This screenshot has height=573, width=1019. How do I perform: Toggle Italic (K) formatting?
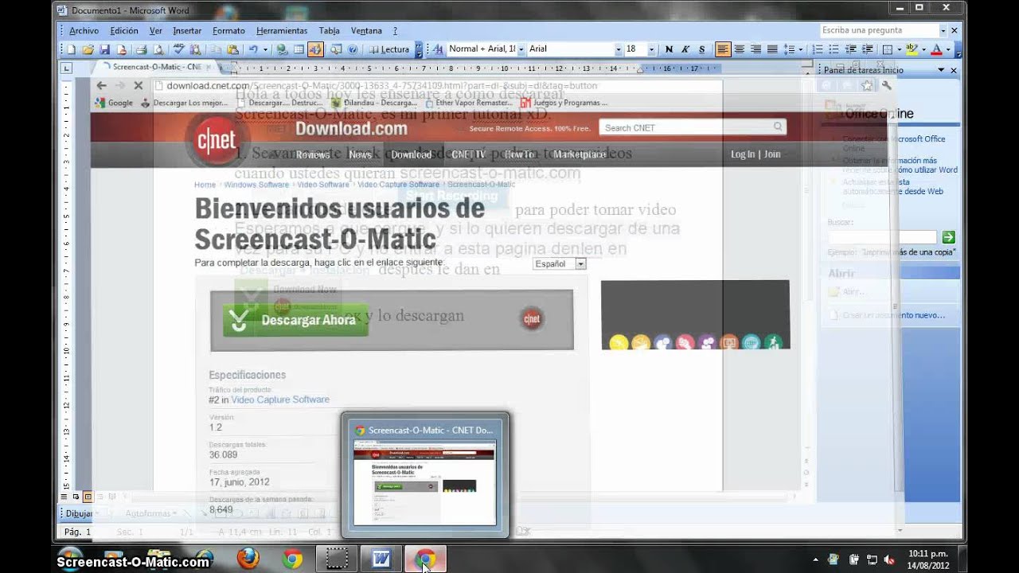coord(685,49)
